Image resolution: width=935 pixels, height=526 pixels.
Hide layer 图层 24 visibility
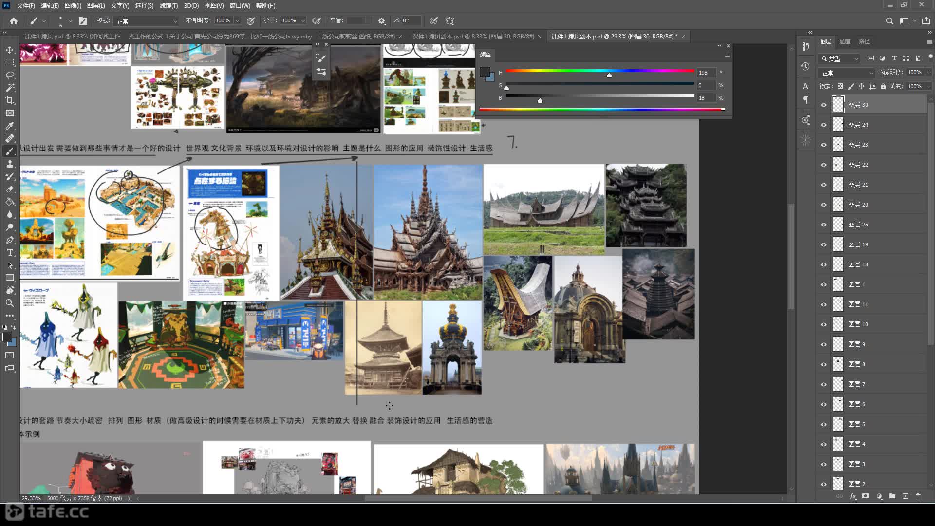[823, 125]
